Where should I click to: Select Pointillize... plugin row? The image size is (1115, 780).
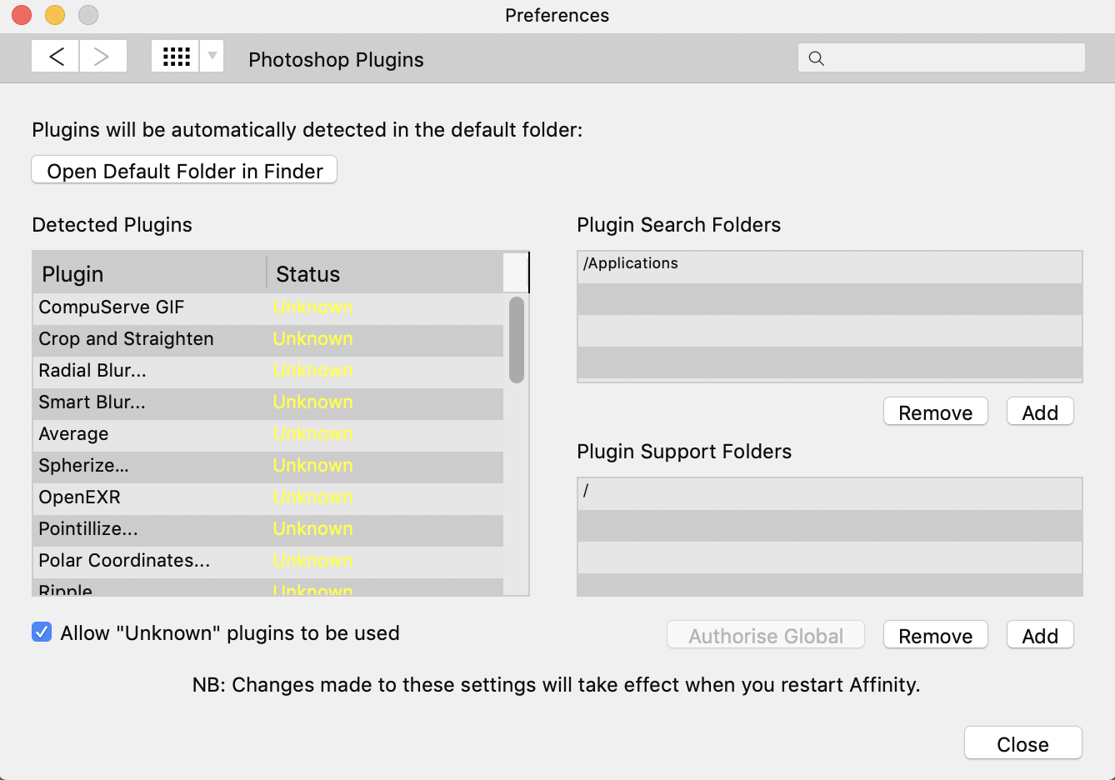click(x=268, y=529)
